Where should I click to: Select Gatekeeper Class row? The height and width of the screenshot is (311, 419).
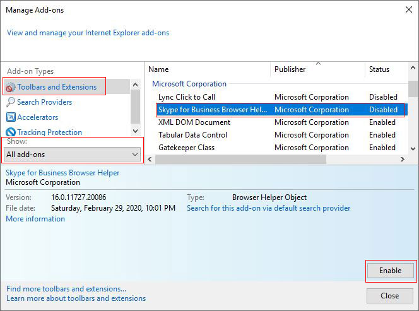pos(282,148)
